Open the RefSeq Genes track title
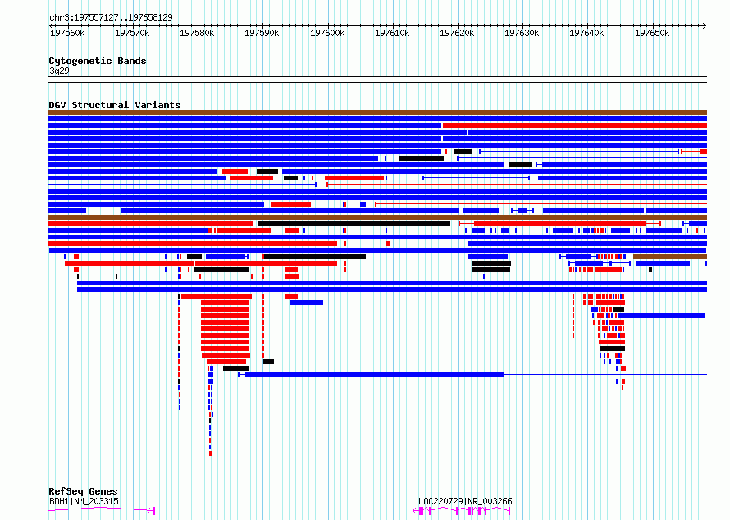This screenshot has height=520, width=730. [x=83, y=491]
